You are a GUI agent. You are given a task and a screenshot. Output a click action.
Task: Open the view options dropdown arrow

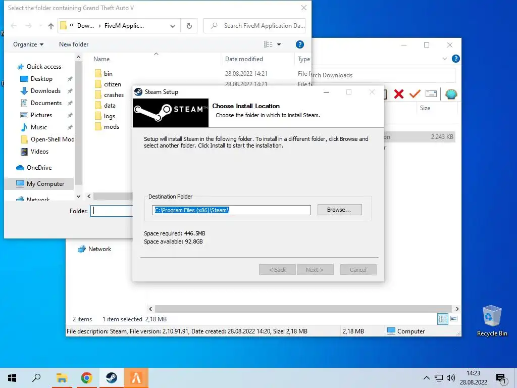[x=279, y=44]
